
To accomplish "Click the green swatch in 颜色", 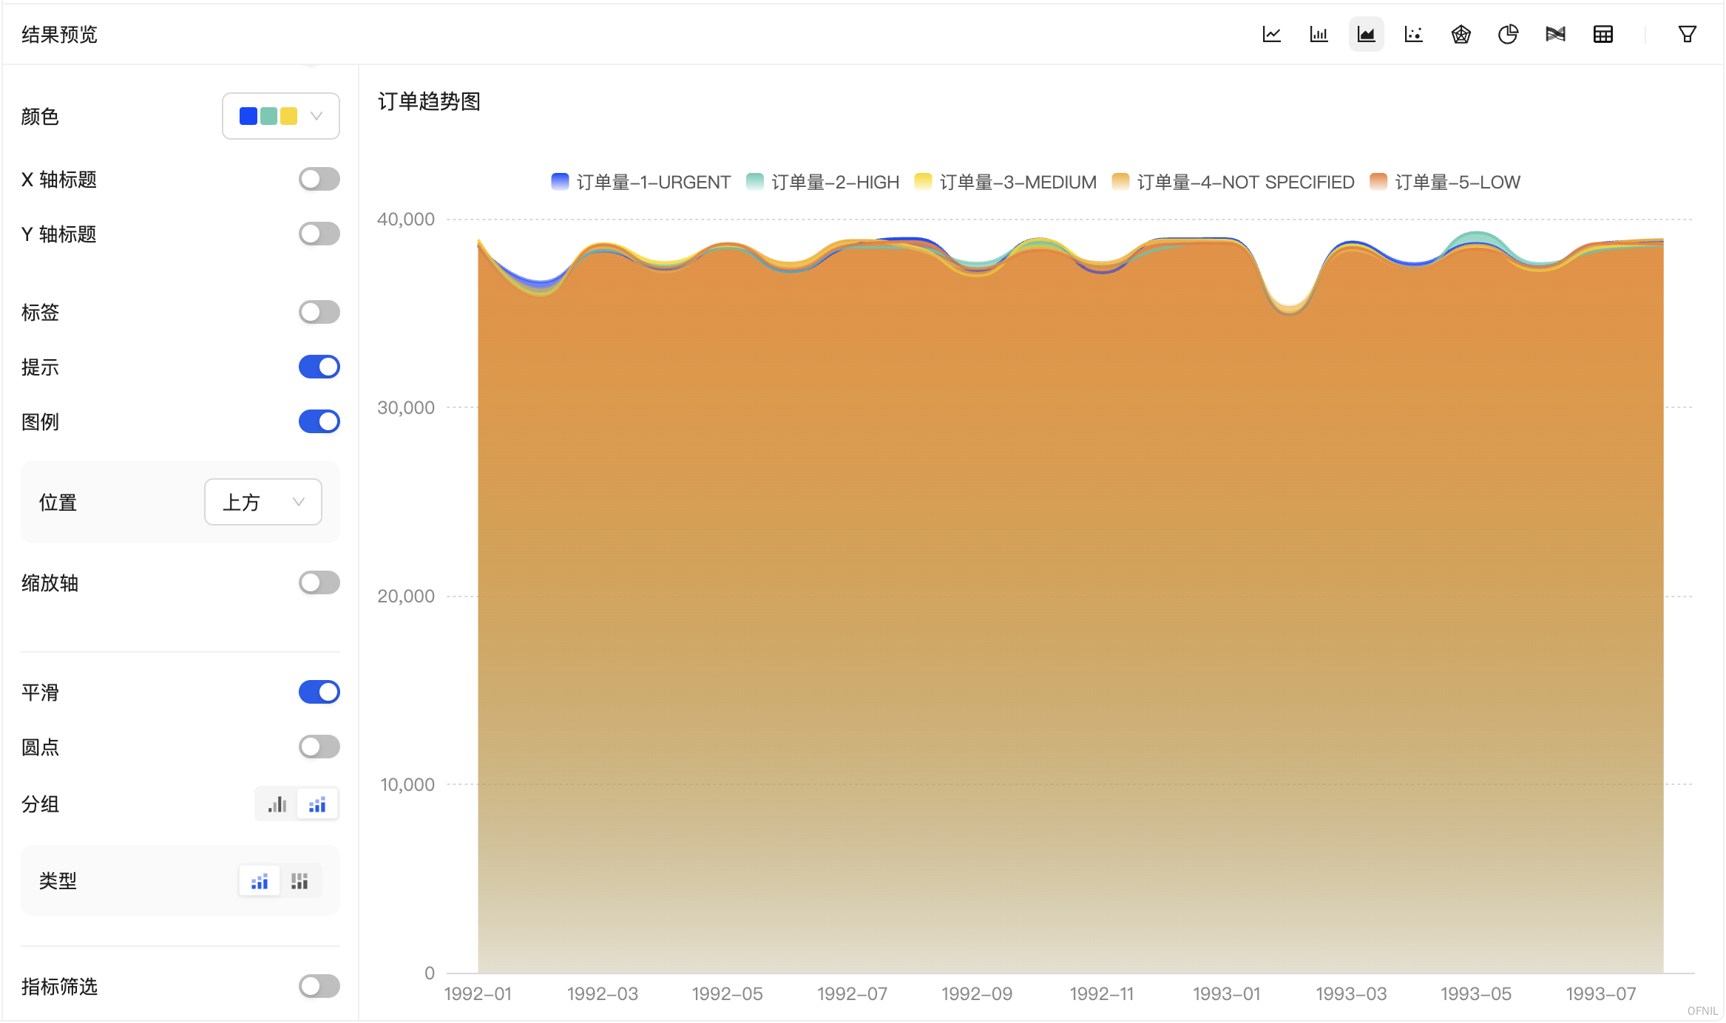I will (x=268, y=116).
